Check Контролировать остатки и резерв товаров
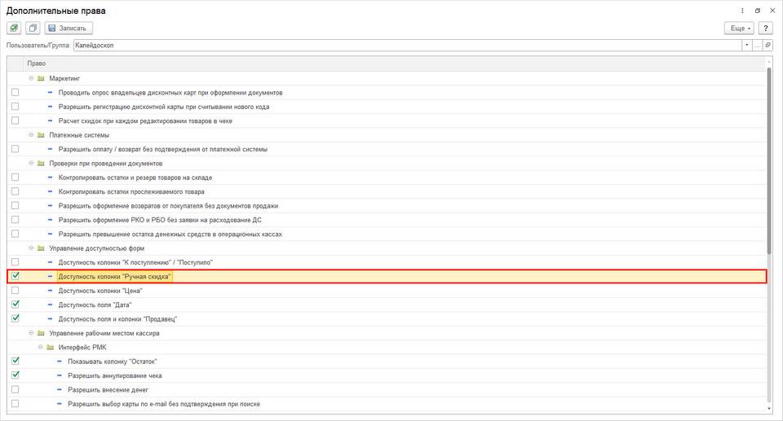783x421 pixels. pos(15,177)
